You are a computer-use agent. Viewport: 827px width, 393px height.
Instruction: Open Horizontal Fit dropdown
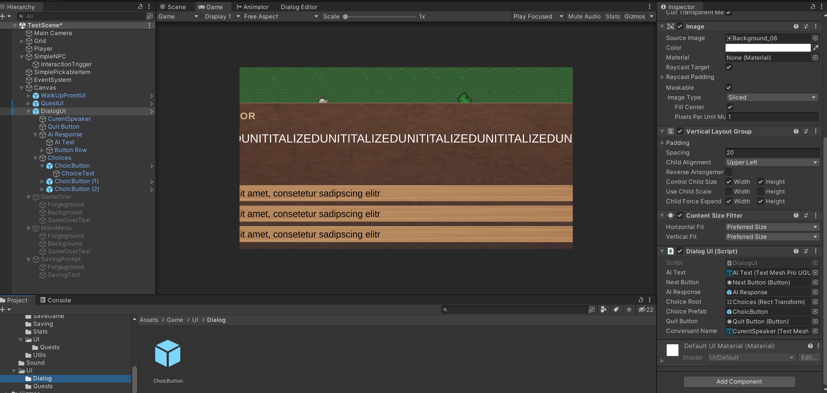[772, 227]
